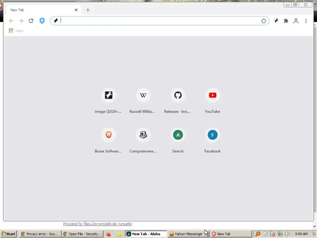Open the three-dot browser menu

point(306,21)
